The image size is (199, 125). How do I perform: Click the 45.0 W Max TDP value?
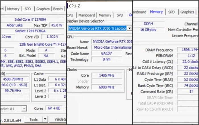tap(57, 25)
